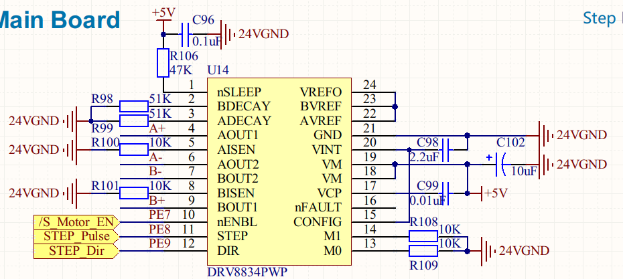Click pin number 16 on U14

click(x=370, y=201)
